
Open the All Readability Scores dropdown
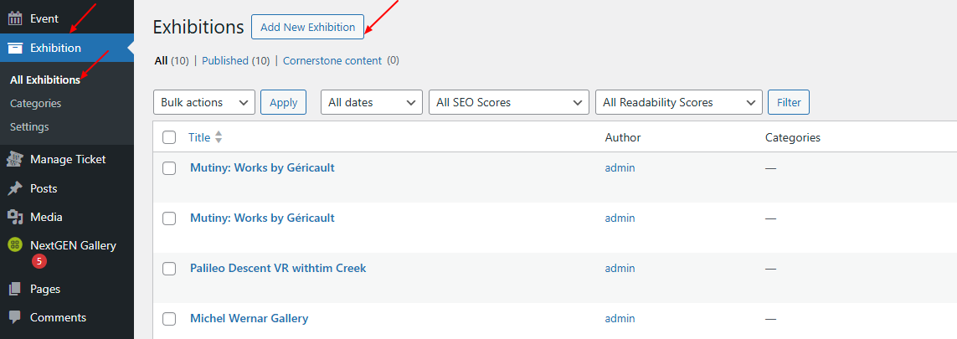tap(679, 102)
